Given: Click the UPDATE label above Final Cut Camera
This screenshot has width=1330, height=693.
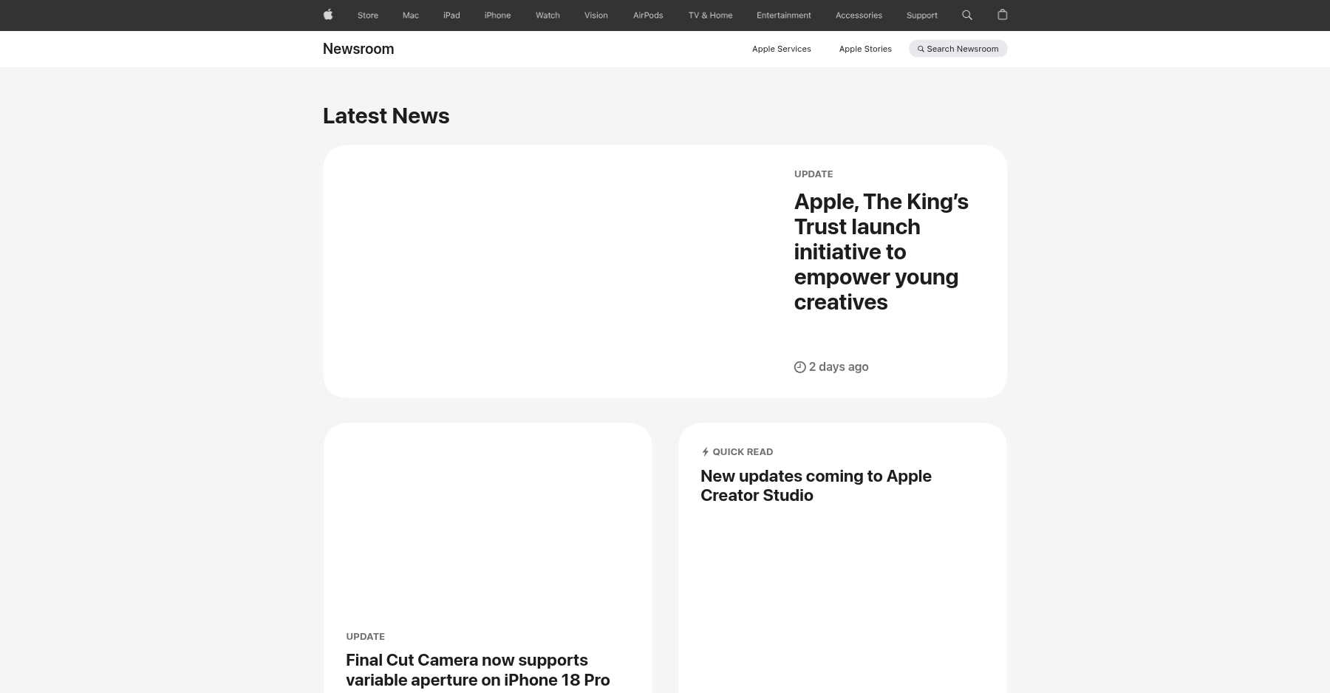Looking at the screenshot, I should (365, 637).
